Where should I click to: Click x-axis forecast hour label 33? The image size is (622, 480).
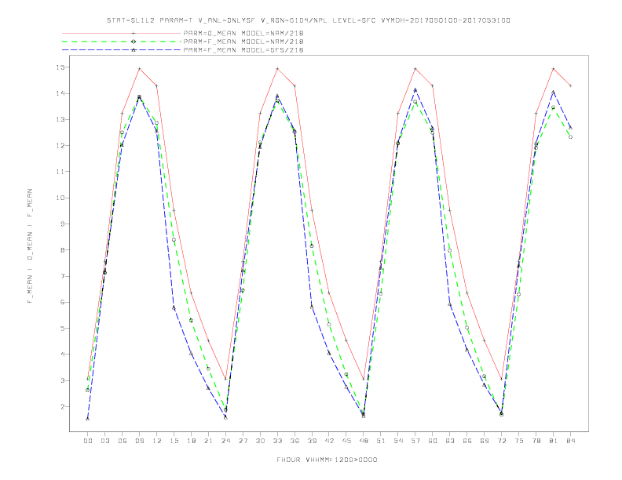point(277,441)
